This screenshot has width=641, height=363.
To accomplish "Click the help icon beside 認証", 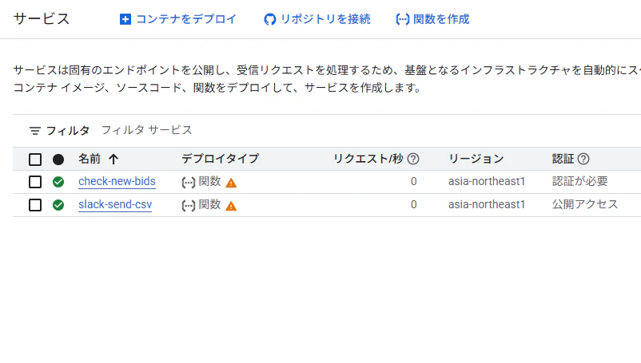I will [x=583, y=159].
